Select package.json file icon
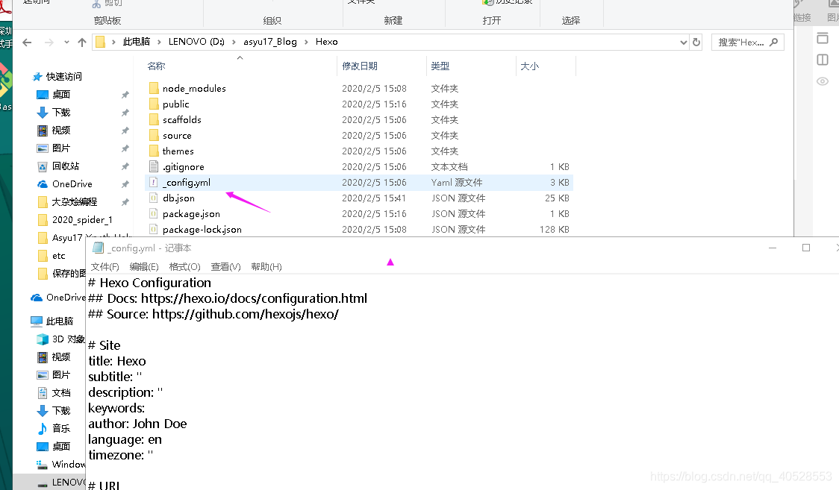The height and width of the screenshot is (490, 839). [154, 214]
